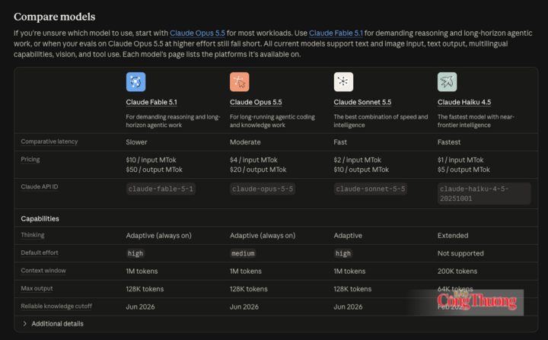Open the Claude Sonnet 5.5 column heading link
Viewport: 548px width, 340px height.
tap(362, 102)
